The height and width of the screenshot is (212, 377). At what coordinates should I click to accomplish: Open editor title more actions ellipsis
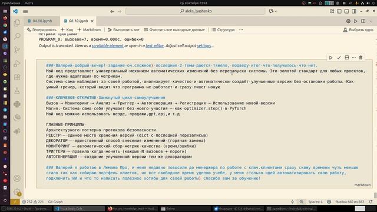tap(371, 21)
